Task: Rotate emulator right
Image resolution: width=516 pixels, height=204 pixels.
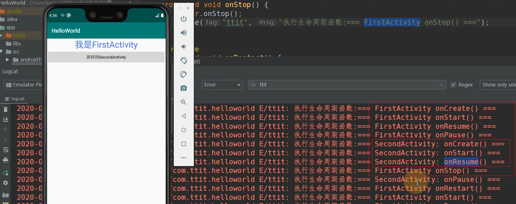Action: 183,74
